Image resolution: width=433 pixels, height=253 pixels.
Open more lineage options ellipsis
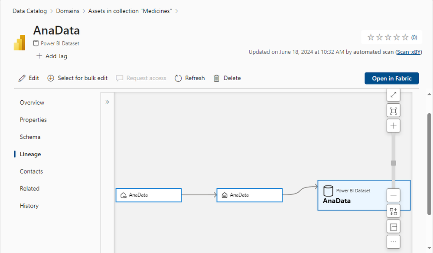pos(394,242)
